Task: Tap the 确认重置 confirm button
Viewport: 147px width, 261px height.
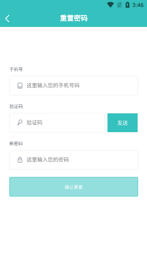Action: pyautogui.click(x=73, y=187)
